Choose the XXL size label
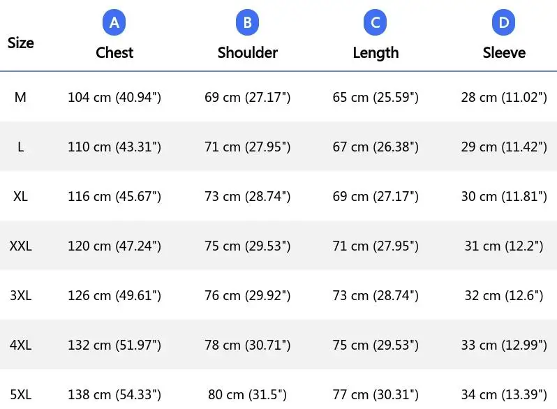The image size is (557, 409). [21, 246]
